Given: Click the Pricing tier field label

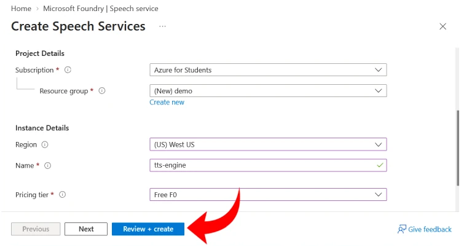Looking at the screenshot, I should 32,195.
